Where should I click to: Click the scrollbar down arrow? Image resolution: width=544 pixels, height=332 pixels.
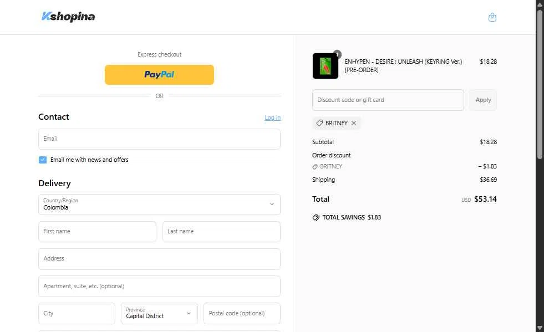click(540, 328)
